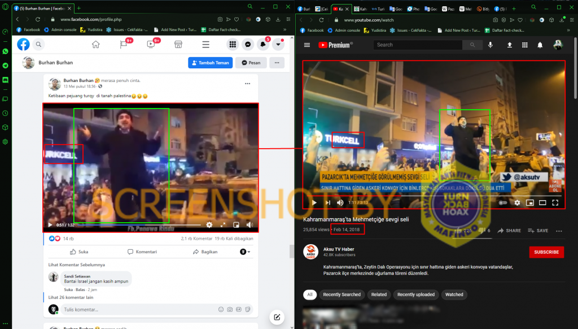Mute the YouTube video volume
Image resolution: width=578 pixels, height=329 pixels.
(x=340, y=202)
